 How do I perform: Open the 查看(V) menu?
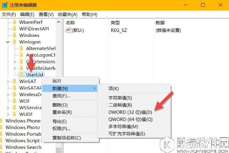pyautogui.click(x=46, y=15)
